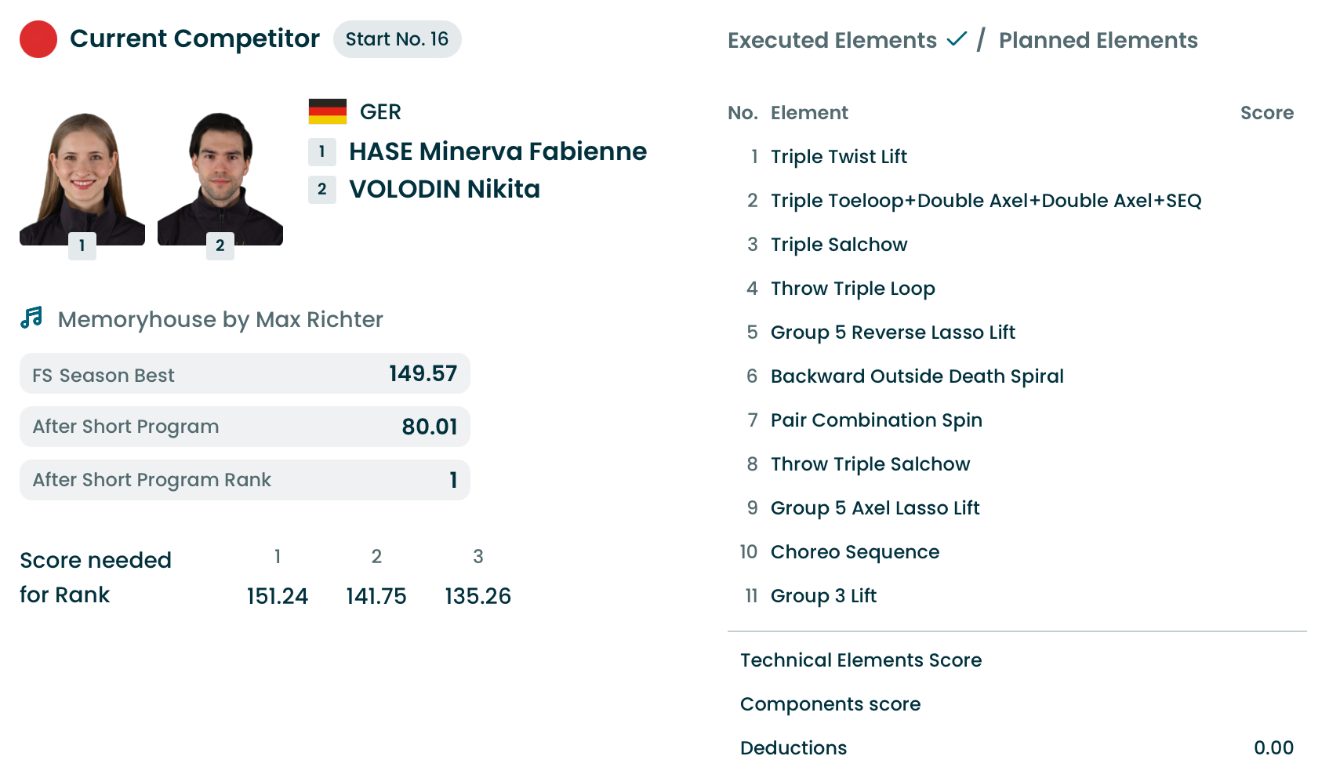1329x767 pixels.
Task: Click score needed 141.75 for rank 2
Action: point(376,597)
